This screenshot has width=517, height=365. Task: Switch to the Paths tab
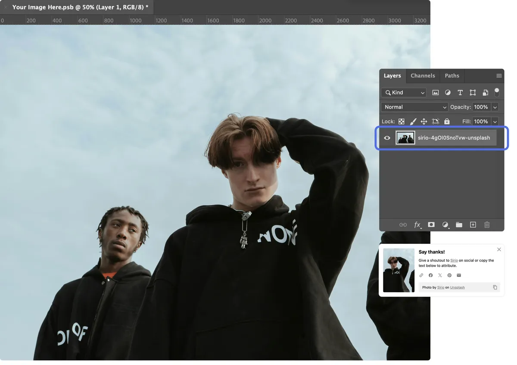(452, 76)
